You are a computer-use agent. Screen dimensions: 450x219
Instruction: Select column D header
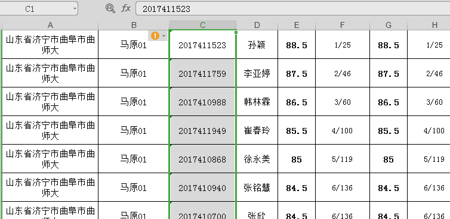[x=257, y=25]
